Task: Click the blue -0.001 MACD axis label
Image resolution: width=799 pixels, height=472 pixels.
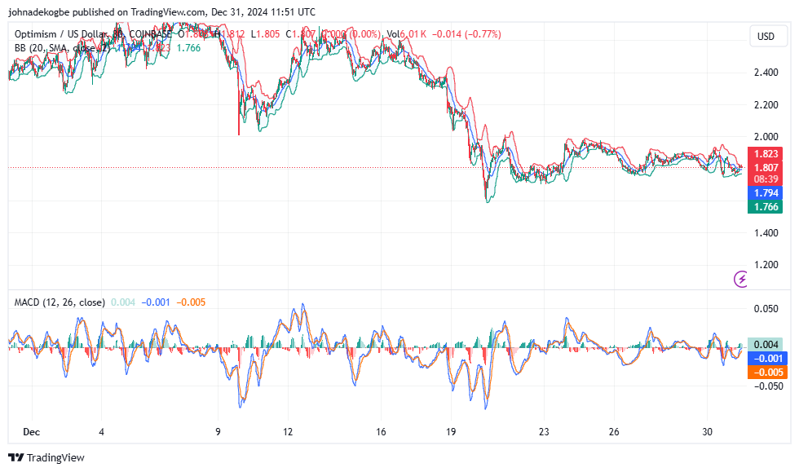Action: click(x=767, y=359)
